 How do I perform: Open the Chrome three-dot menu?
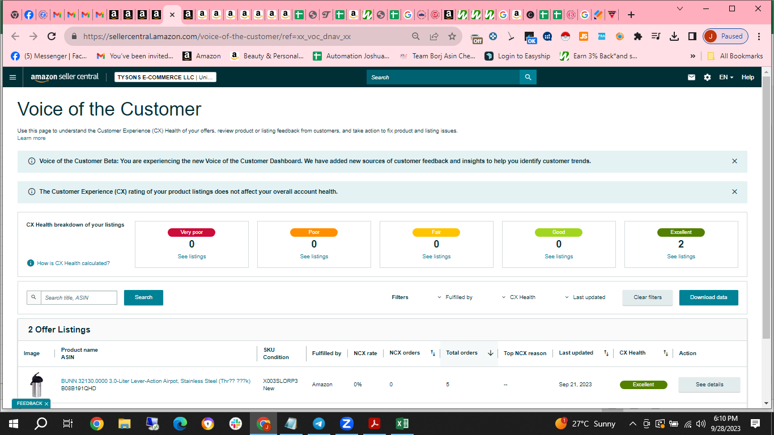760,36
